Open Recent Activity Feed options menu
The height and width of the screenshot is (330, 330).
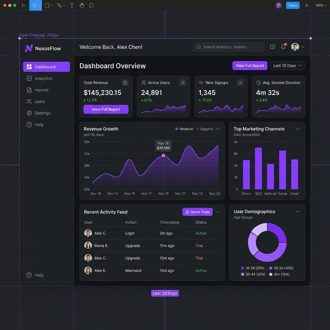click(x=218, y=212)
